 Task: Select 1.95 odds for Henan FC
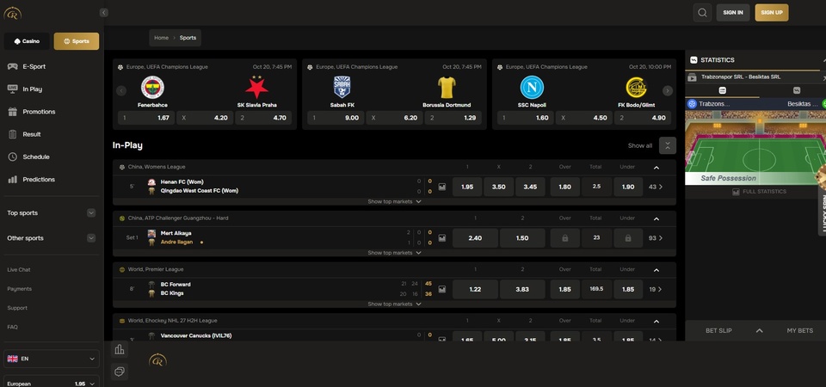[467, 187]
